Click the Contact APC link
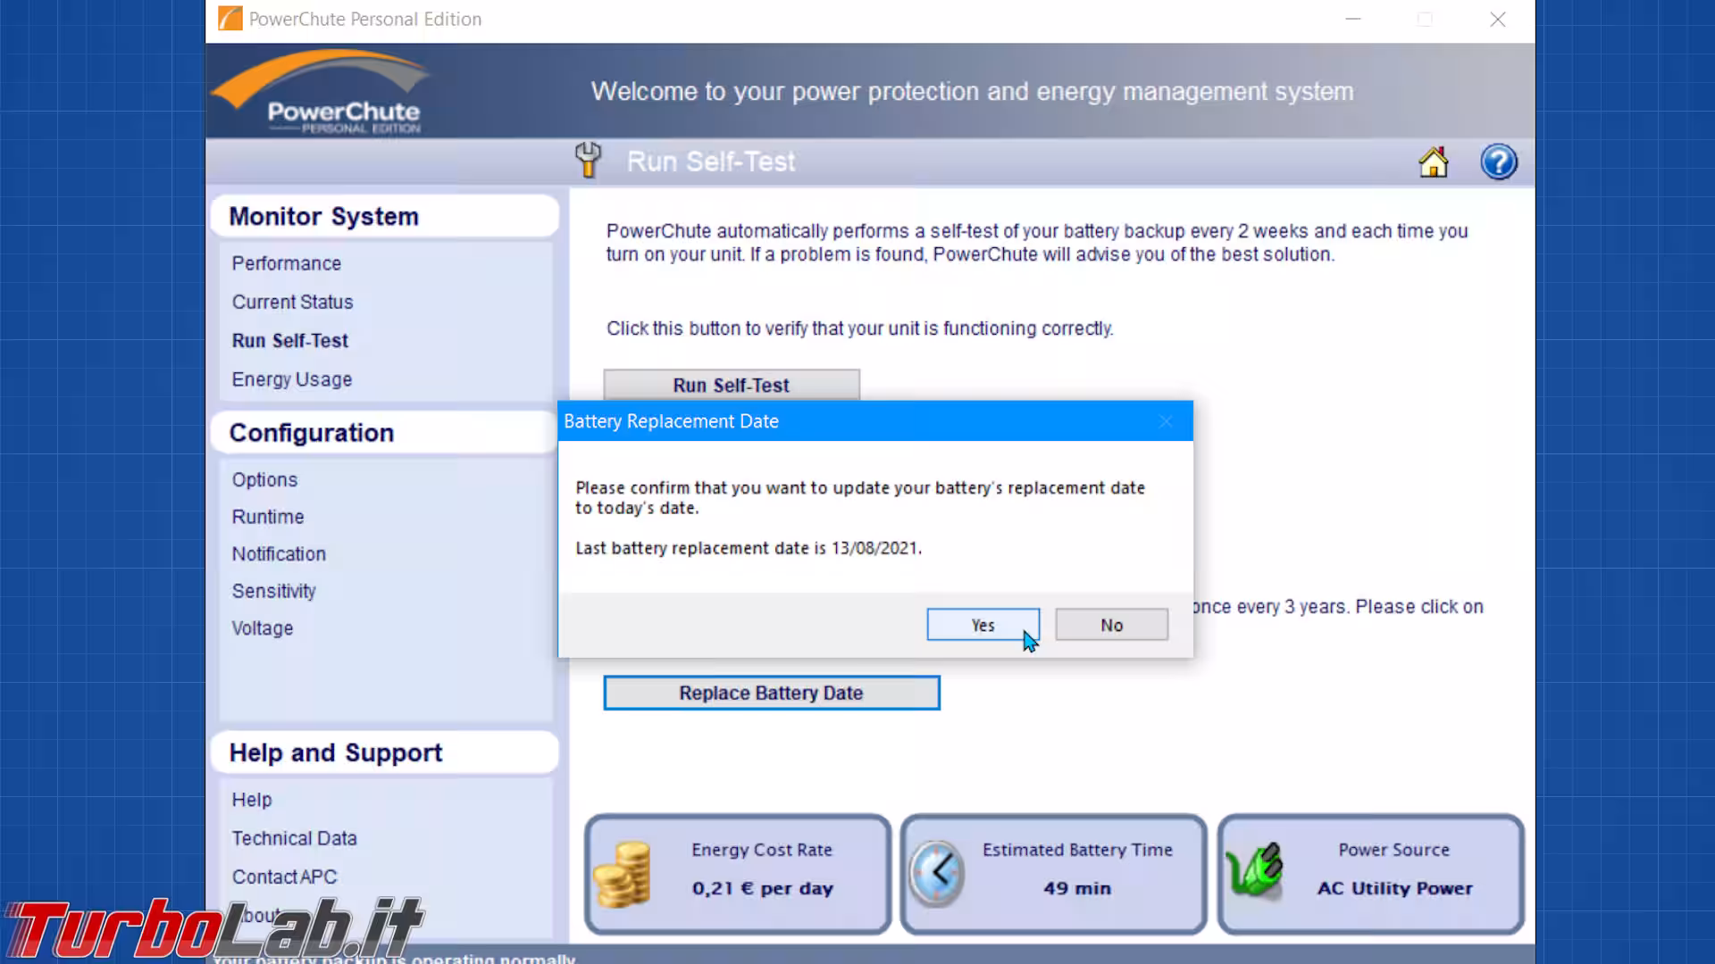1715x964 pixels. click(x=284, y=877)
